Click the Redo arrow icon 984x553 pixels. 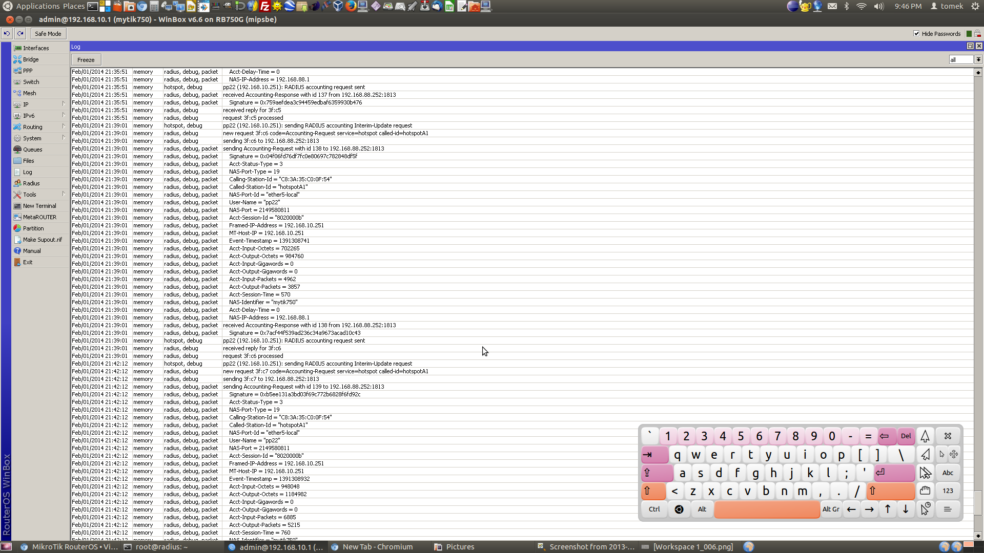[x=20, y=34]
